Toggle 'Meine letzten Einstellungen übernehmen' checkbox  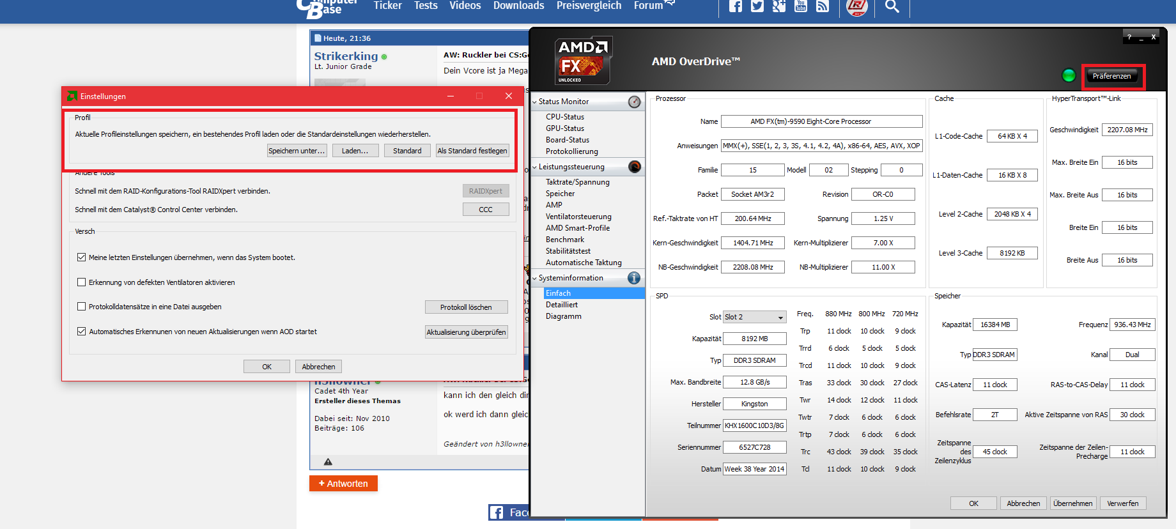point(81,257)
